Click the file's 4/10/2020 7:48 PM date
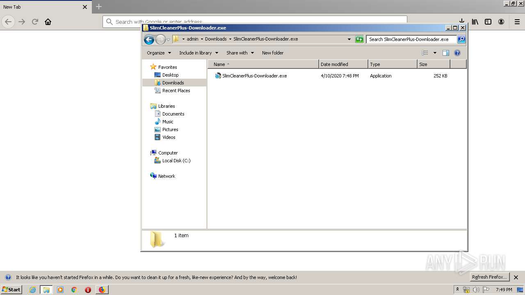The image size is (525, 295). (x=340, y=76)
